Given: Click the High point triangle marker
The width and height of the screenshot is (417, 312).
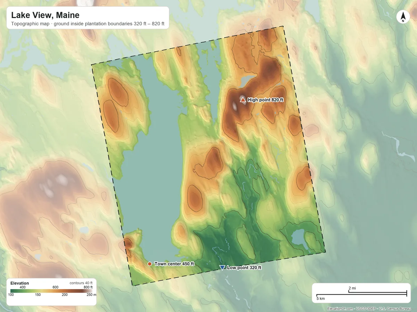Looking at the screenshot, I should tap(243, 100).
